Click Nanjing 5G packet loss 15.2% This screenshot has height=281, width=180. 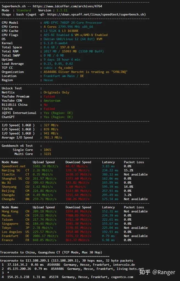pyautogui.click(x=128, y=170)
